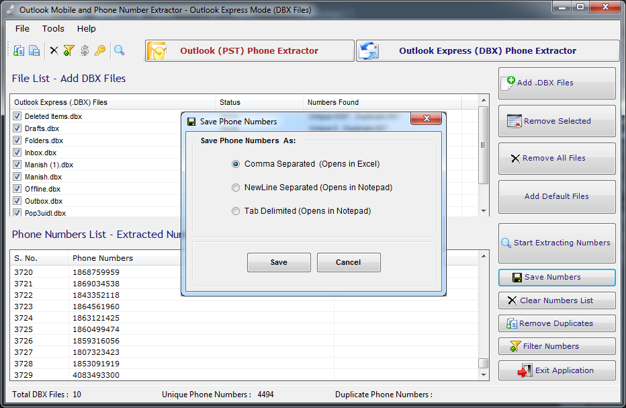Close the Save Phone Numbers dialog
Image resolution: width=626 pixels, height=408 pixels.
tap(427, 118)
